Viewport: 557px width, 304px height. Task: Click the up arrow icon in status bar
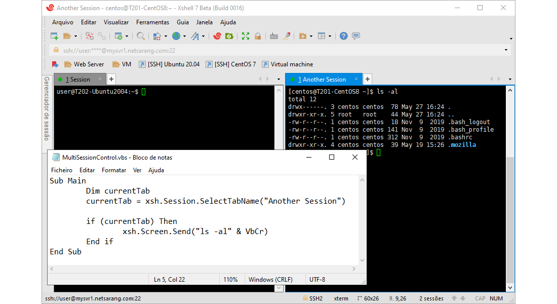coord(454,298)
